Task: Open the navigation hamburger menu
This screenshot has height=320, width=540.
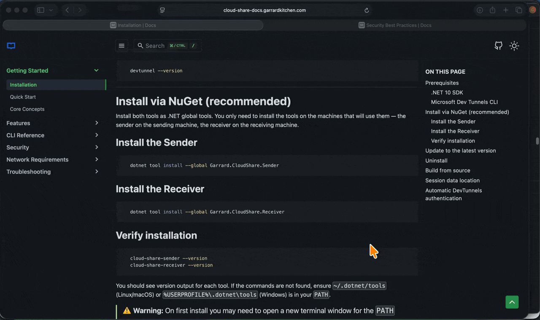Action: point(121,46)
